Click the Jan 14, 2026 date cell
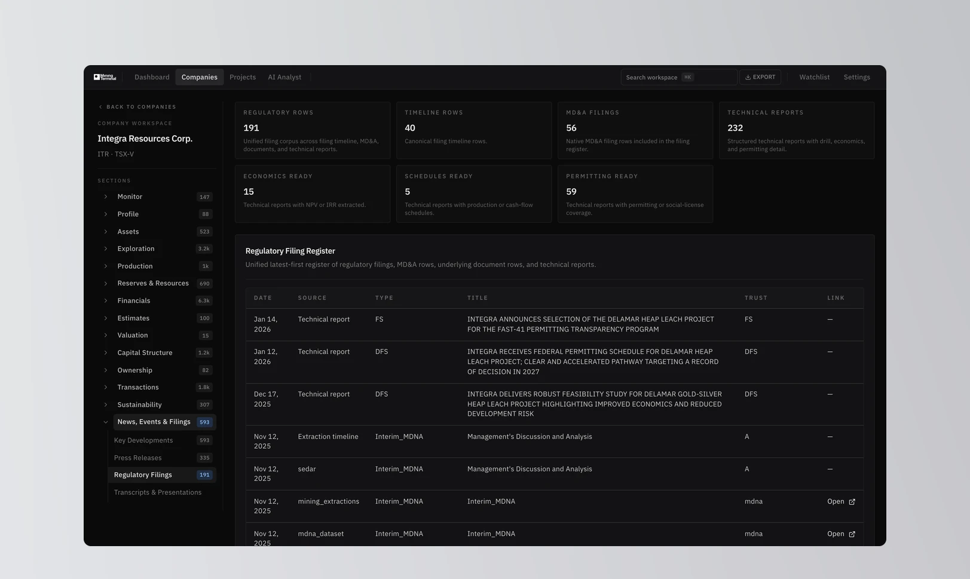The width and height of the screenshot is (970, 579). (x=266, y=324)
